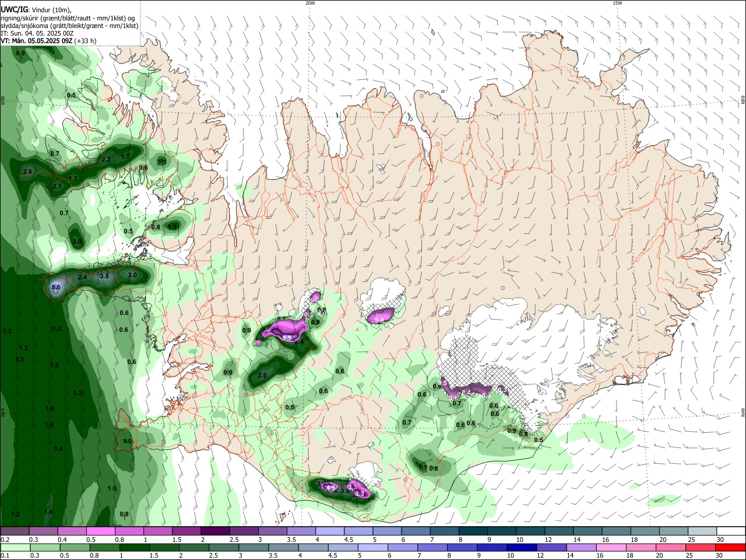Click the '2.1' precipitation value on map
Image resolution: width=746 pixels, height=560 pixels.
(57, 187)
